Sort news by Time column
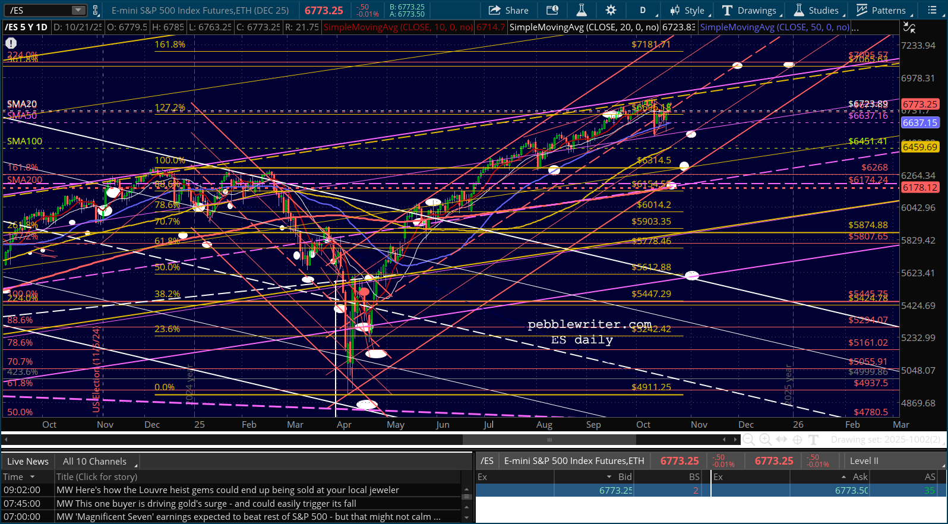This screenshot has width=948, height=524. click(27, 476)
